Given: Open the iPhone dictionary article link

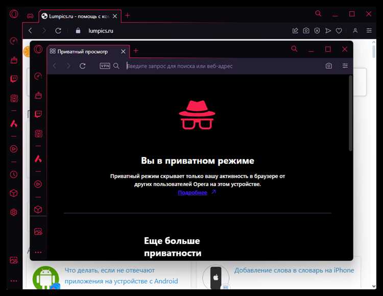Looking at the screenshot, I should click(x=294, y=270).
